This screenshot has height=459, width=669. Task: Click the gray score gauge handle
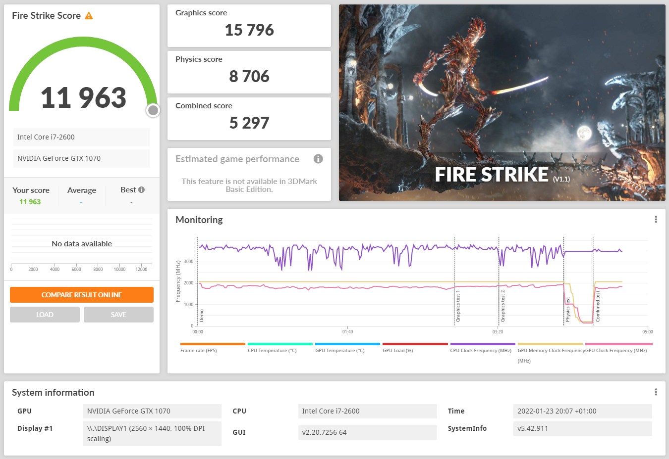(153, 110)
